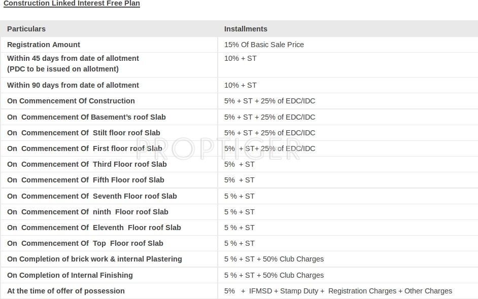Image resolution: width=478 pixels, height=299 pixels.
Task: Click the ninth Floor roof Slab label
Action: (x=88, y=212)
